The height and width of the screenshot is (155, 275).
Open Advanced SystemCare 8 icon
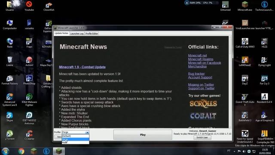9,99
